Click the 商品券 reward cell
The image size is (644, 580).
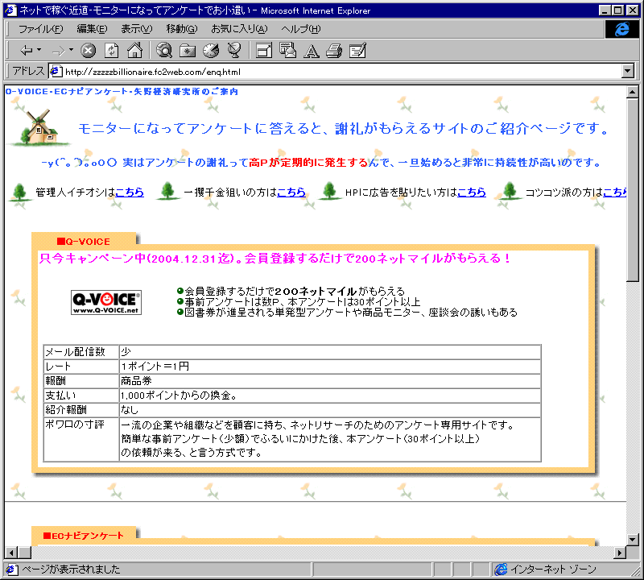[x=330, y=381]
